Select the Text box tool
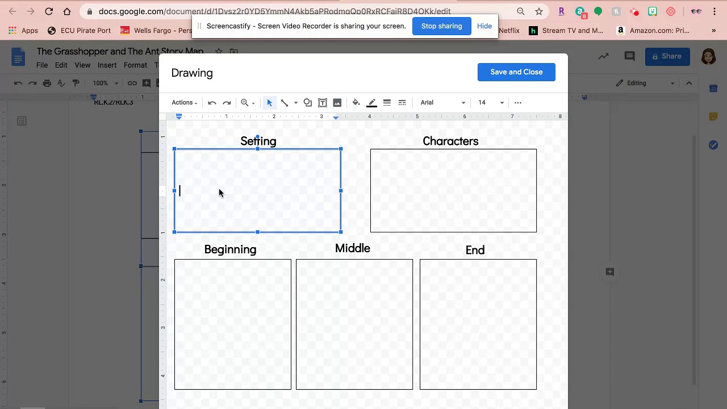The height and width of the screenshot is (409, 727). point(323,103)
